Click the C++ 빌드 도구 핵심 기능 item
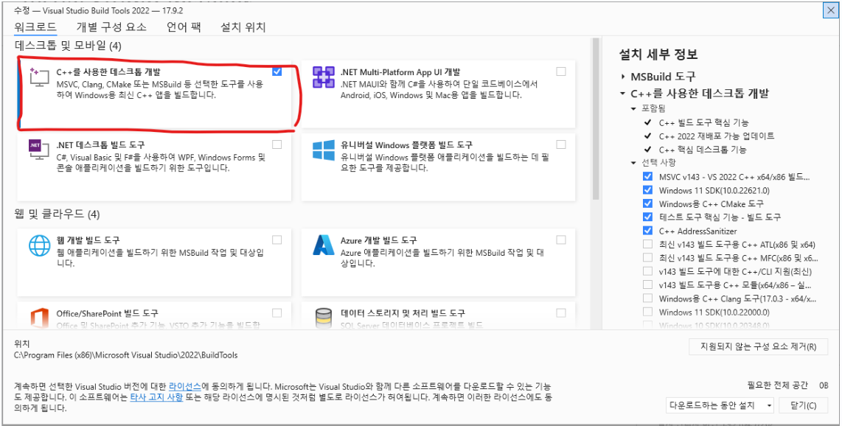This screenshot has height=426, width=842. point(703,122)
